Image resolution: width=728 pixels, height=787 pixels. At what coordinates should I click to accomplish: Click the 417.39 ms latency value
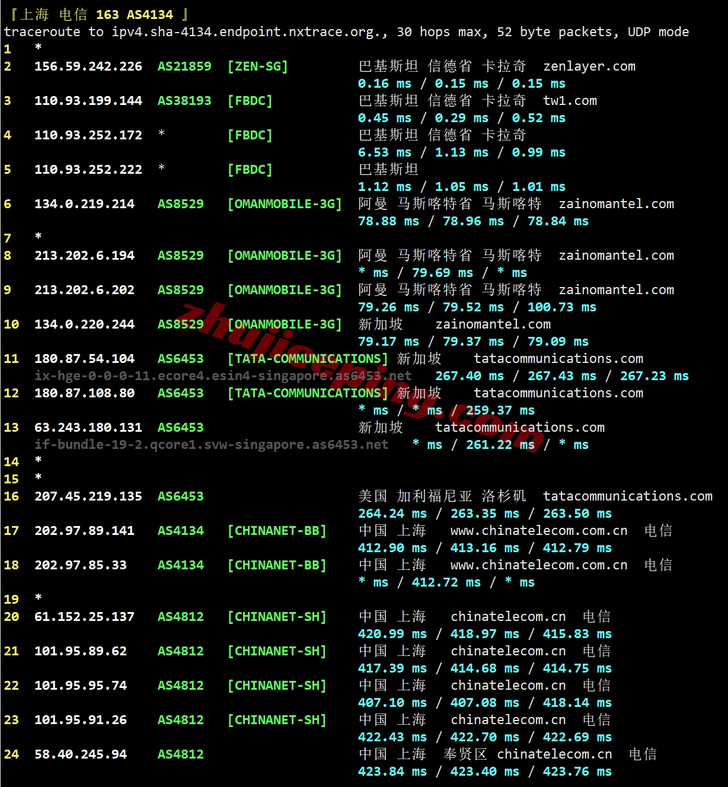pos(392,668)
